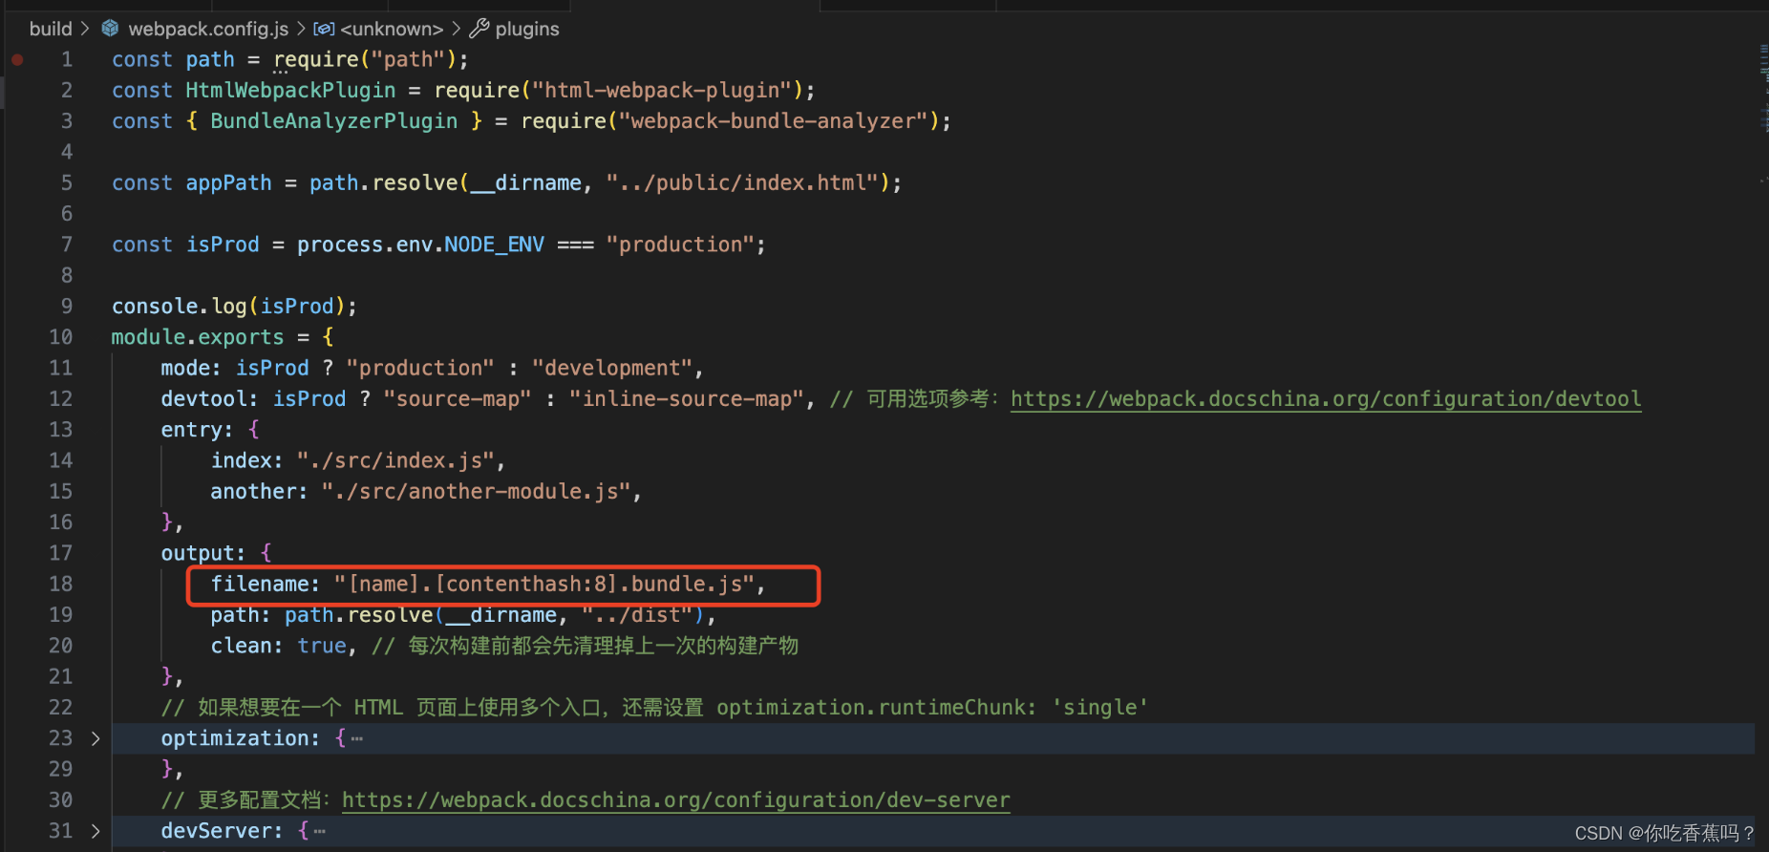This screenshot has width=1769, height=852.
Task: Click the "inline-source-map" string
Action: 687,398
